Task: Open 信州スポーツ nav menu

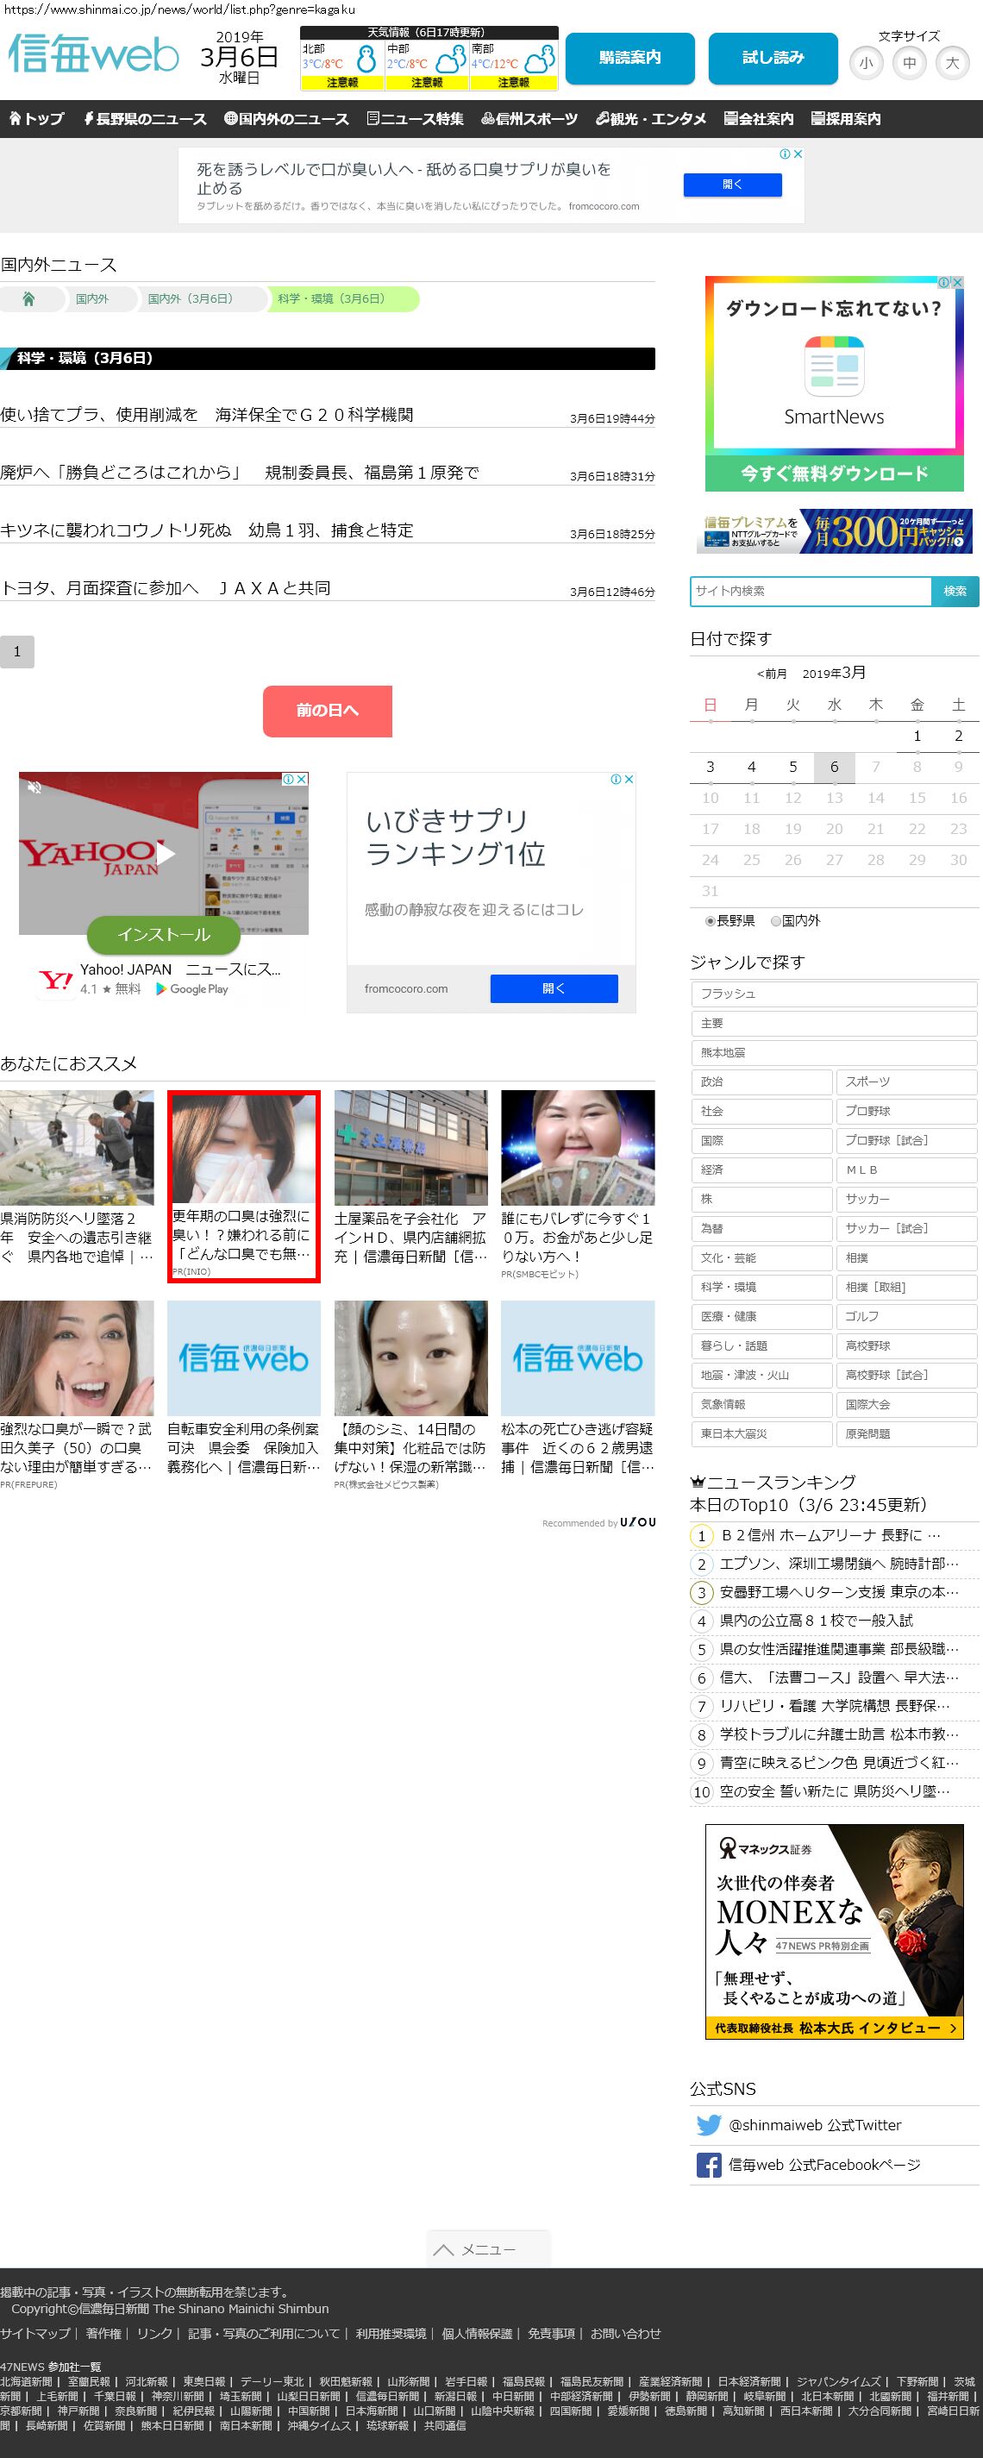Action: pos(529,119)
